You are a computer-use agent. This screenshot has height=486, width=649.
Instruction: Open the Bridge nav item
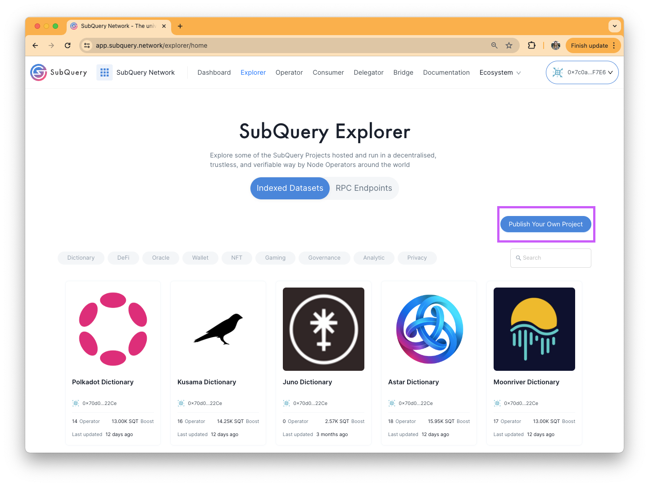(403, 72)
